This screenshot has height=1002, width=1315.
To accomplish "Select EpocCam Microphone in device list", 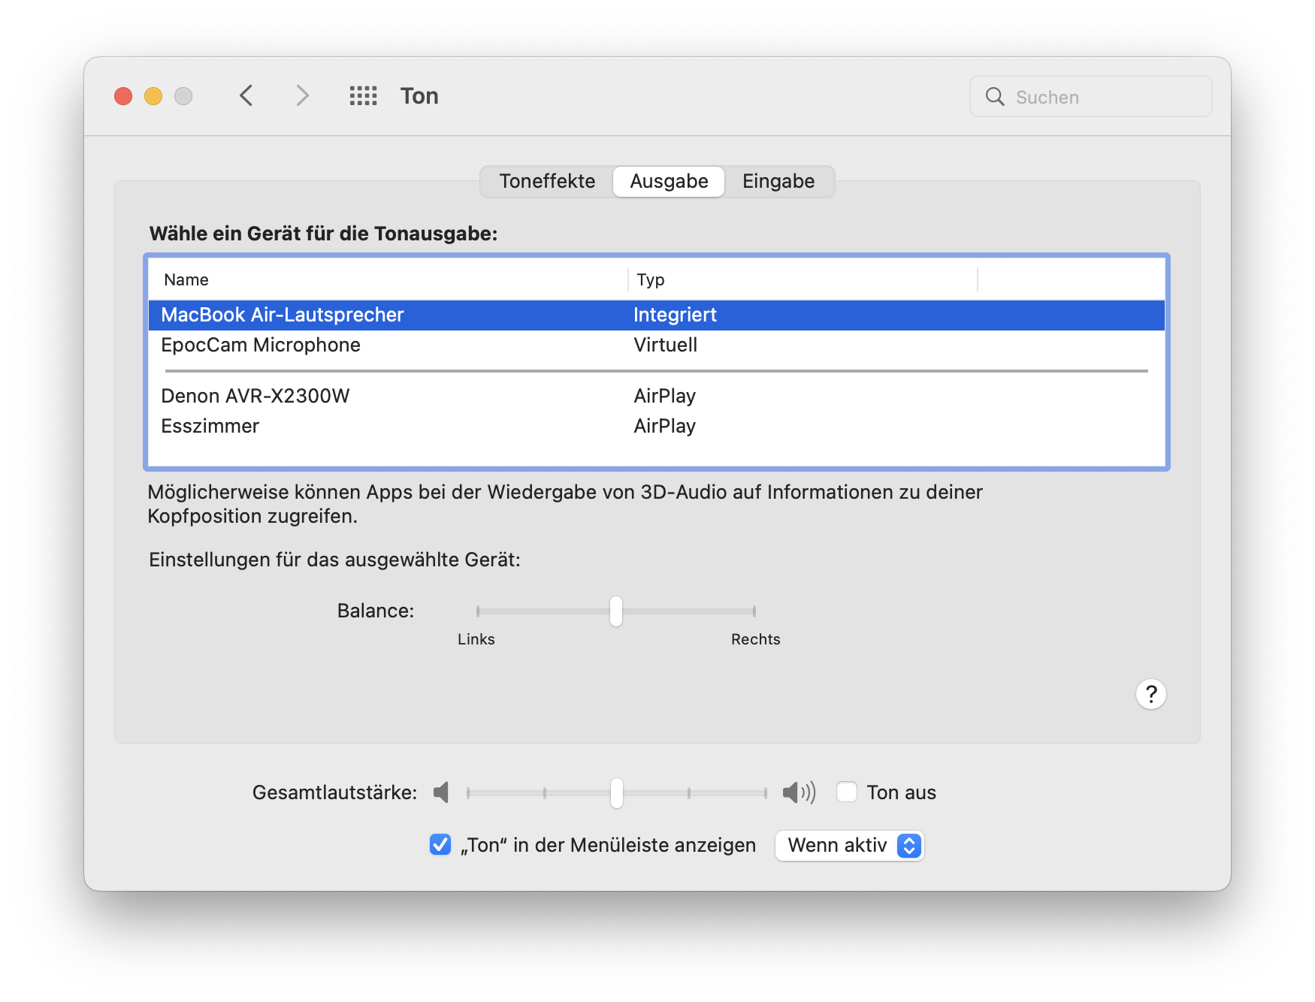I will click(x=656, y=345).
